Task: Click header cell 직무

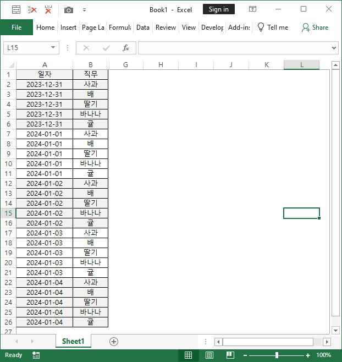Action: [91, 74]
